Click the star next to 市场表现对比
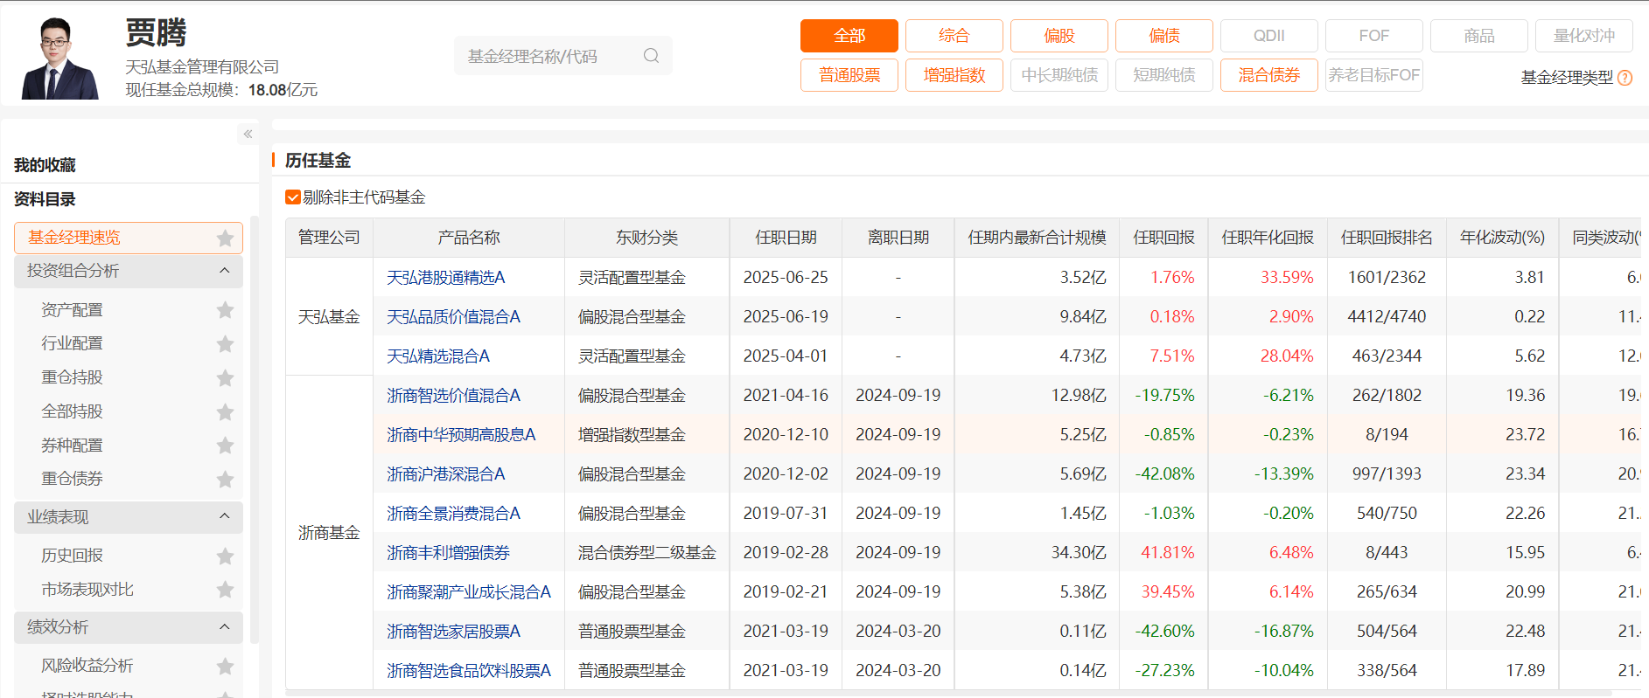 pyautogui.click(x=225, y=590)
